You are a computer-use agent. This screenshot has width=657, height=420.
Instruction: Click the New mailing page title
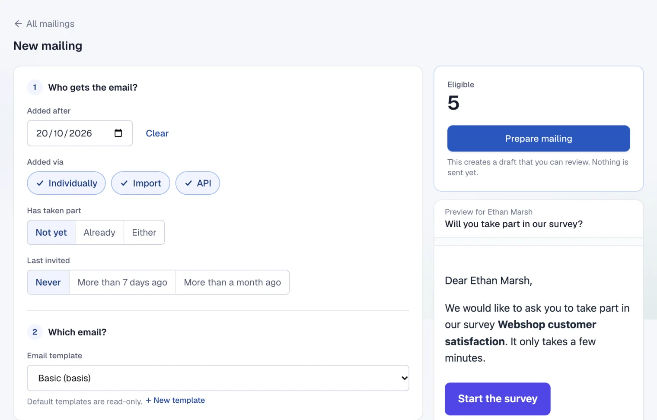pos(48,46)
